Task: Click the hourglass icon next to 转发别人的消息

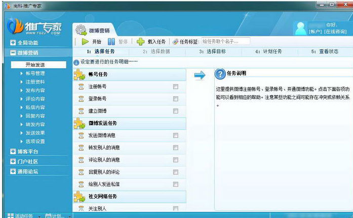Action: click(x=81, y=148)
